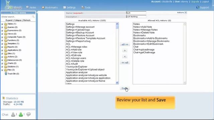The image size is (214, 120).
Task: Click the '<< all' move button
Action: point(125,63)
